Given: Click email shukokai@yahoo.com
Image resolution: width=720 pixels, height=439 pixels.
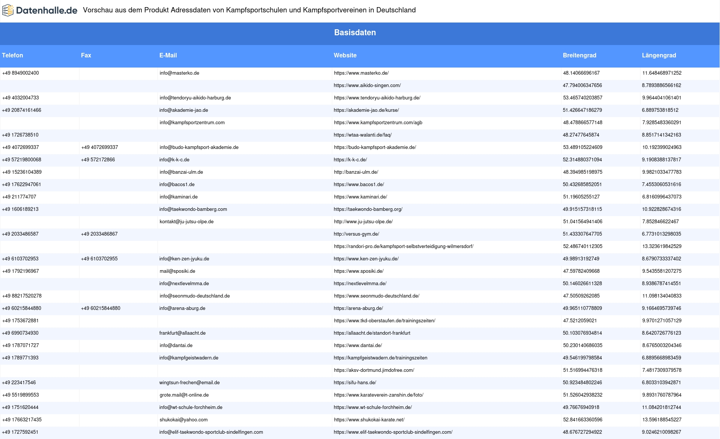Looking at the screenshot, I should (x=183, y=420).
